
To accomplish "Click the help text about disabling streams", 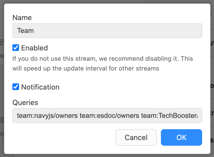I will 103,64.
